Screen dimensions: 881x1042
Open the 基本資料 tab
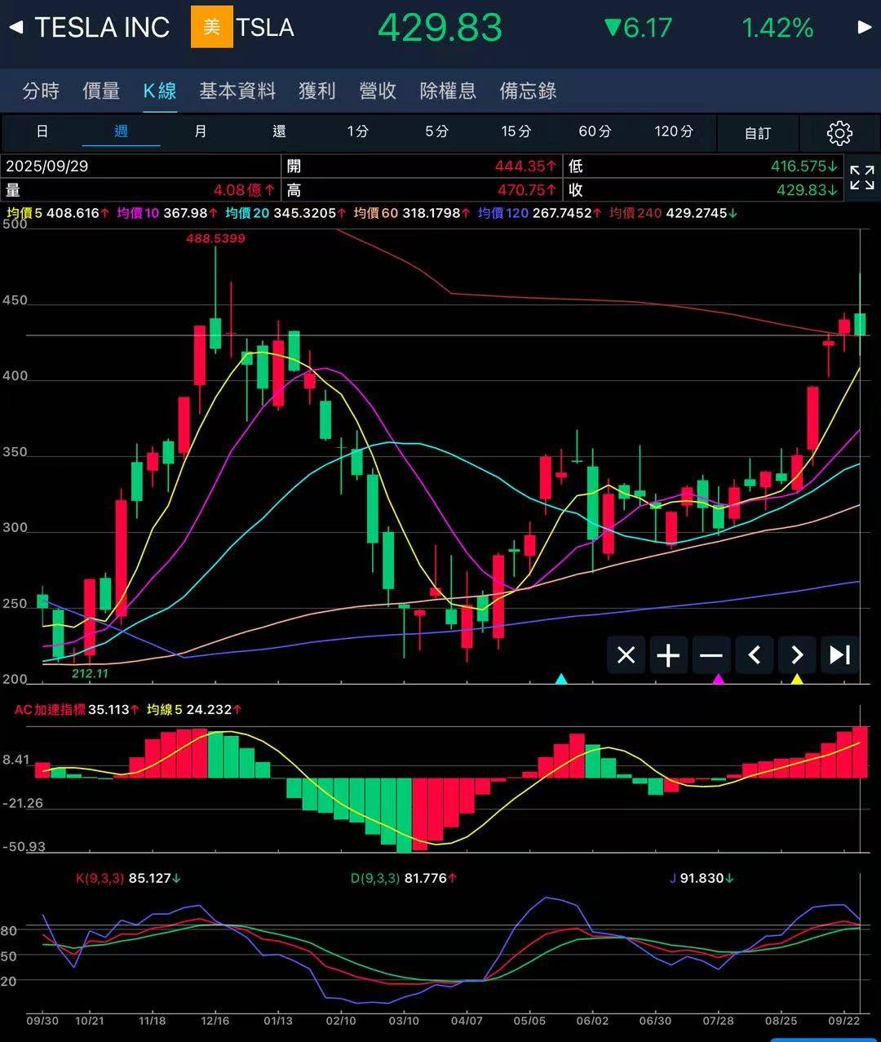point(237,91)
